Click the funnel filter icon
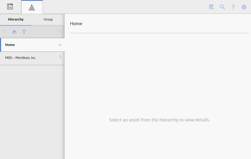Viewport: 251px width, 159px height. pyautogui.click(x=24, y=32)
